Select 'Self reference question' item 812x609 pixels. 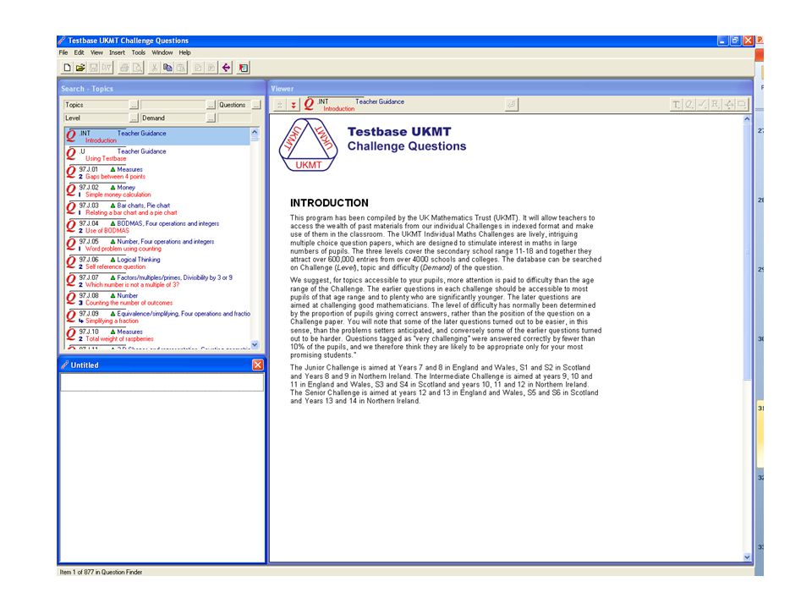point(157,263)
